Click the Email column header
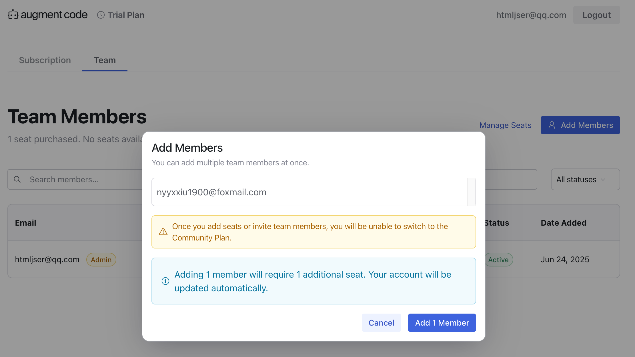The image size is (635, 357). point(25,223)
